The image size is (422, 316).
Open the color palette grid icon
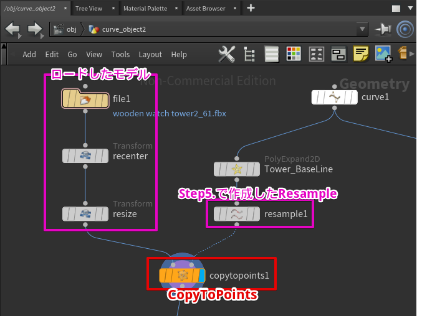[294, 53]
